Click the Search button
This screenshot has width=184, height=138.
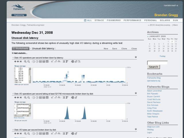(x=153, y=67)
